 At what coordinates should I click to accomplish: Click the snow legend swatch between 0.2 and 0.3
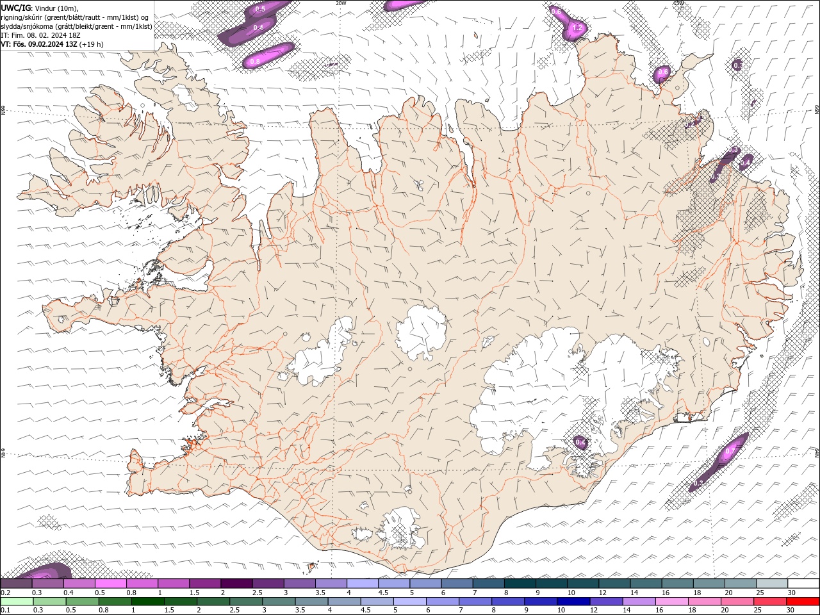point(16,584)
